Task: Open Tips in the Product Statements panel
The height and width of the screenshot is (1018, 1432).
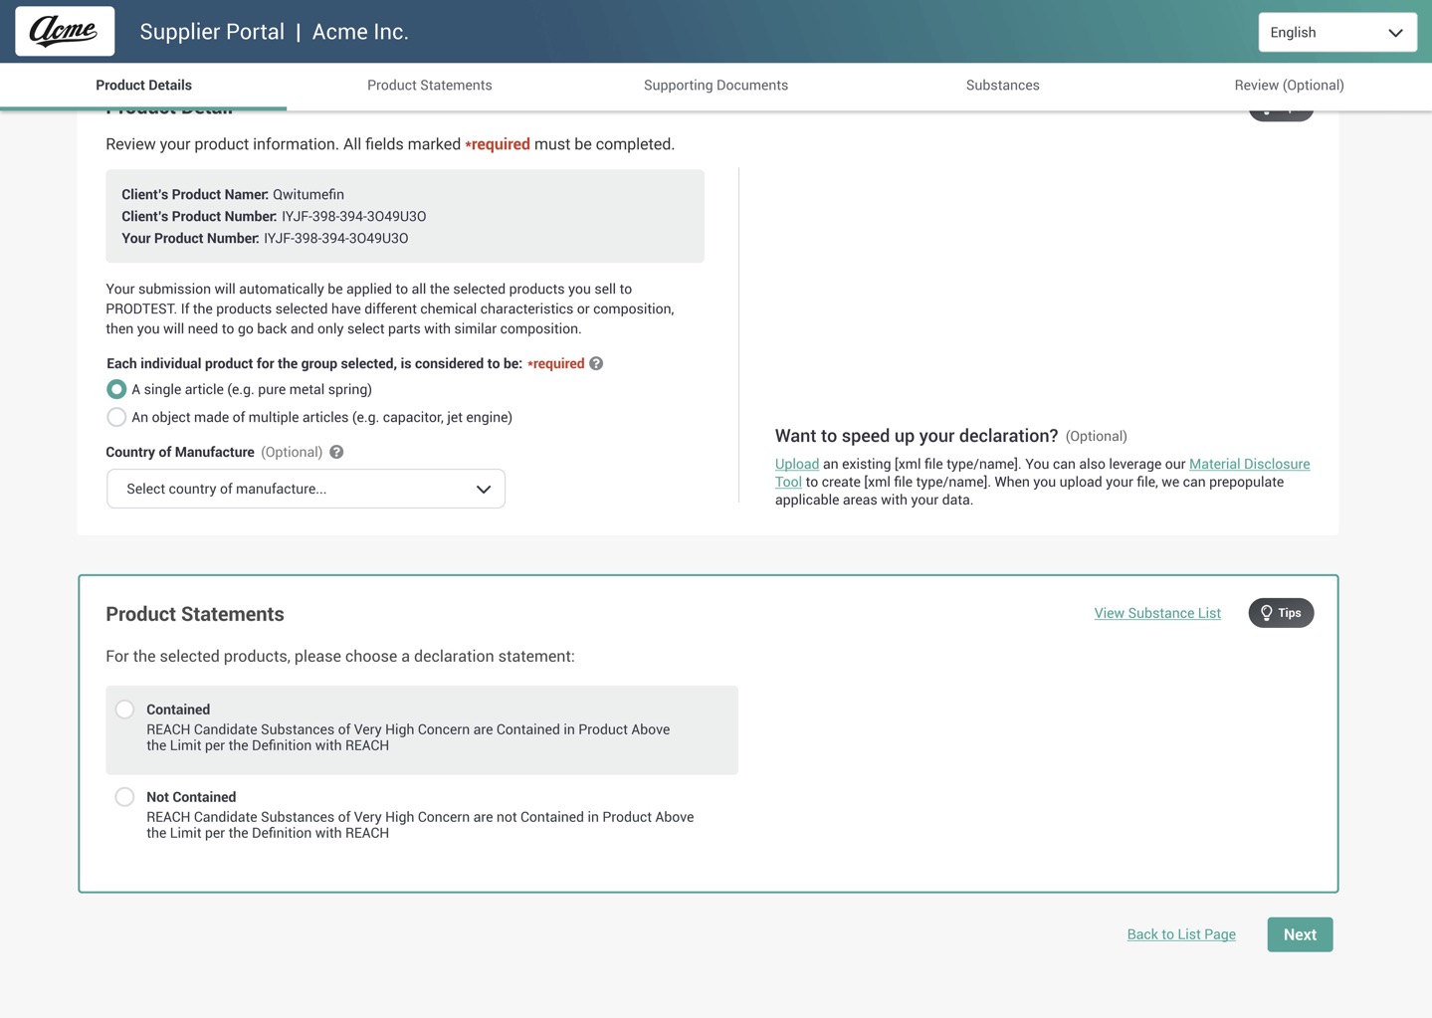Action: [1281, 613]
